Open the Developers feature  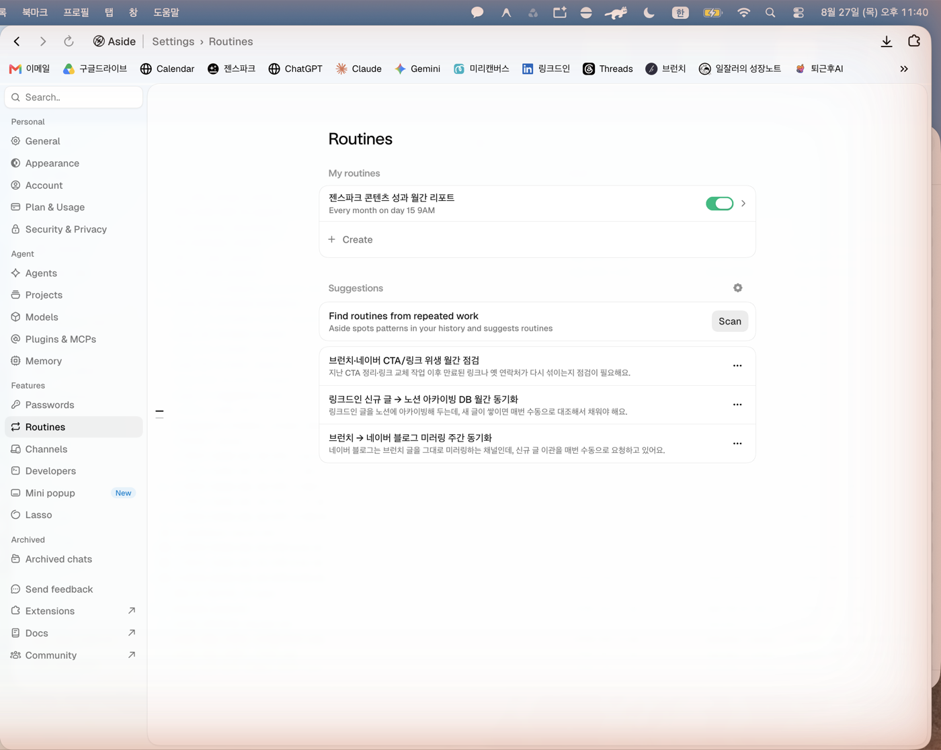[74, 471]
